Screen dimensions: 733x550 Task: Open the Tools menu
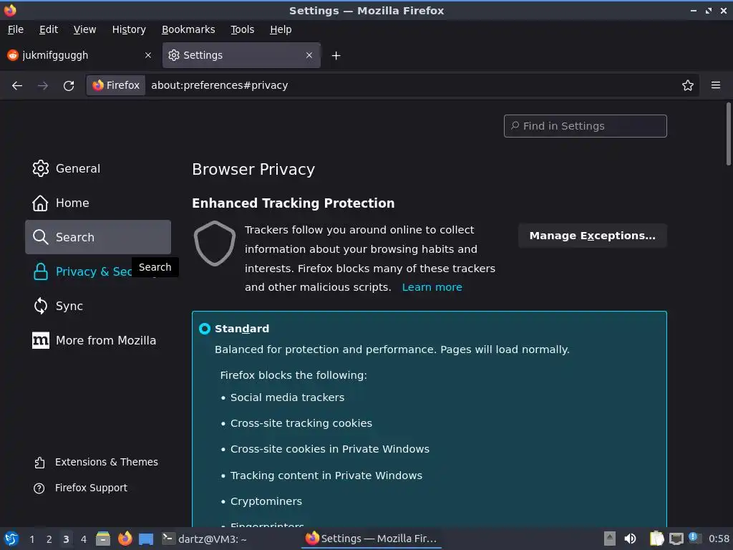click(242, 29)
